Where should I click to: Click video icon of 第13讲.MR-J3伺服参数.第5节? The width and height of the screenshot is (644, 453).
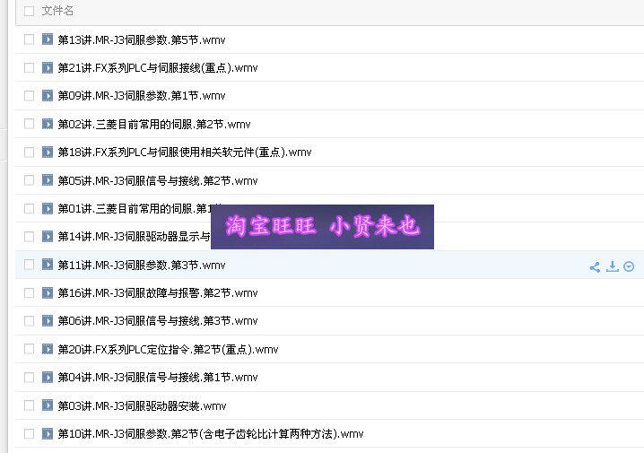pos(48,39)
